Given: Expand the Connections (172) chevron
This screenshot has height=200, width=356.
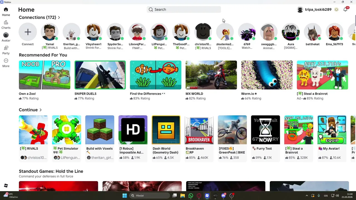Looking at the screenshot, I should click(59, 17).
